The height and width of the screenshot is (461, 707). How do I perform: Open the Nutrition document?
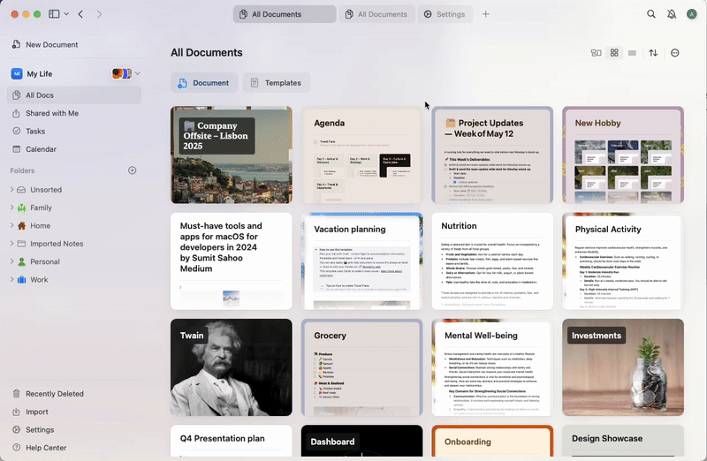[492, 261]
